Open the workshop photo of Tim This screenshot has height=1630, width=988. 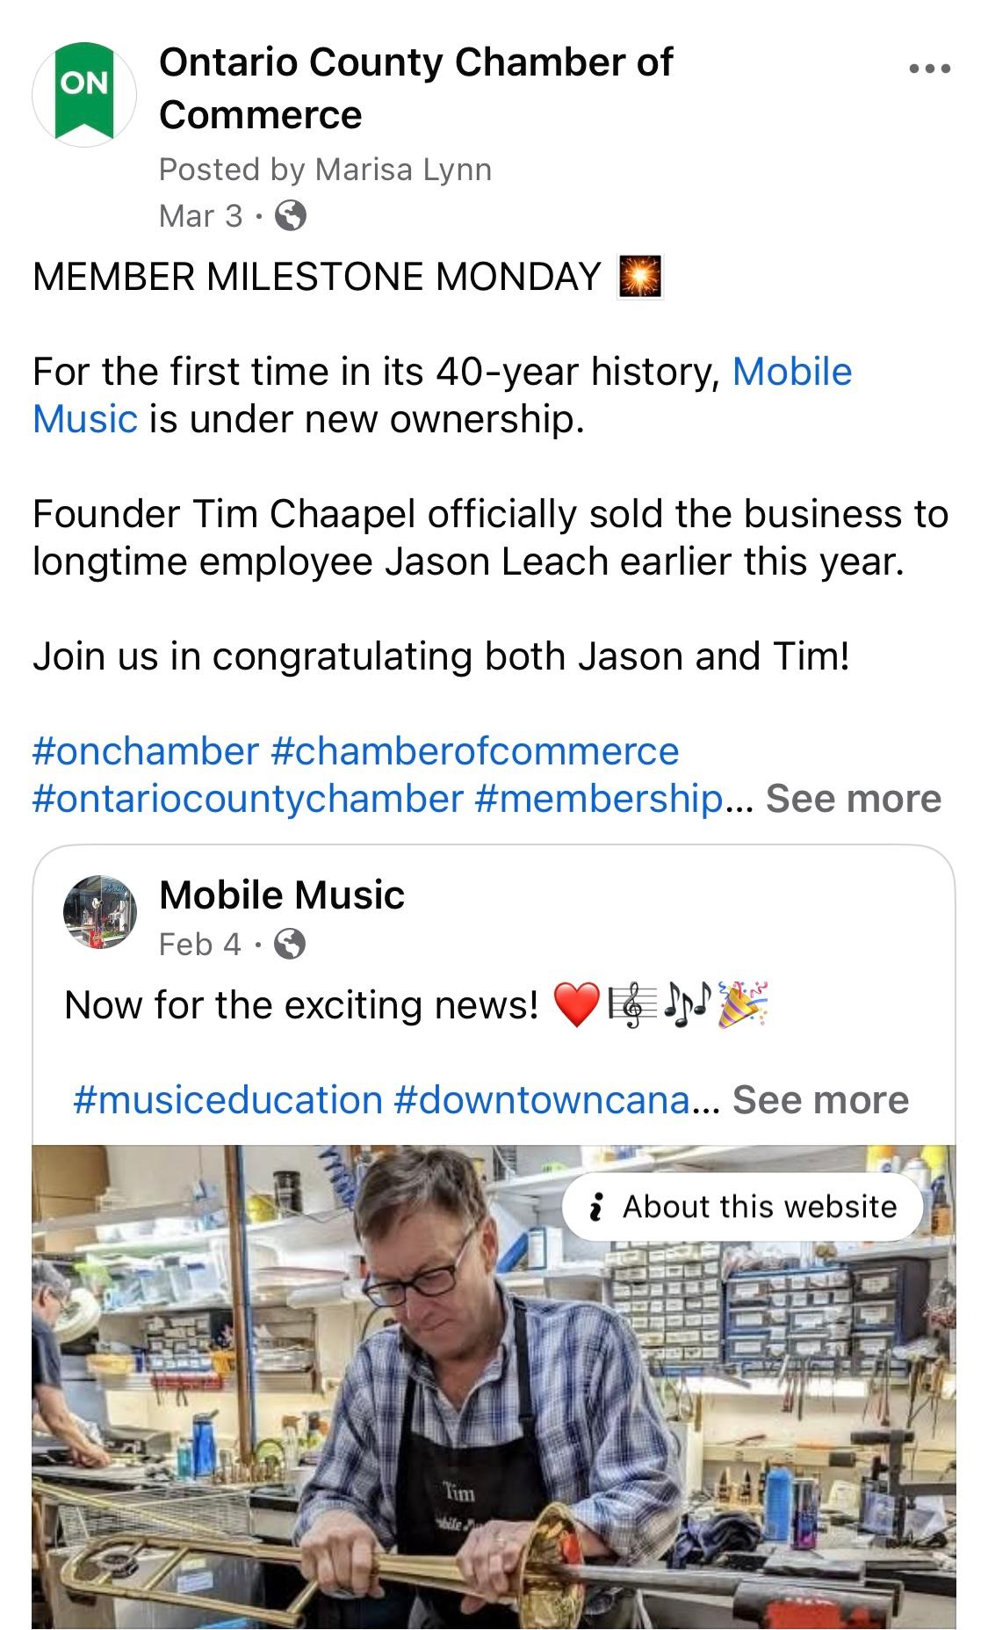[494, 1406]
